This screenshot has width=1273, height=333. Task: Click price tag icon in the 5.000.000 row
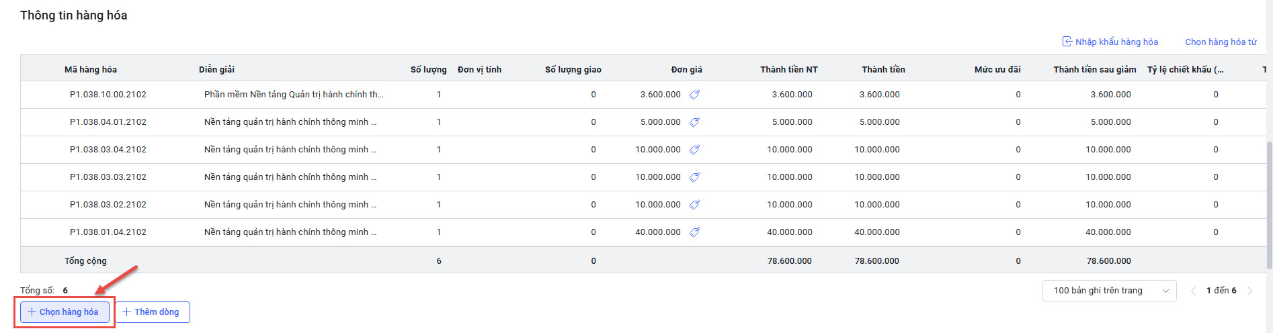[x=694, y=122]
